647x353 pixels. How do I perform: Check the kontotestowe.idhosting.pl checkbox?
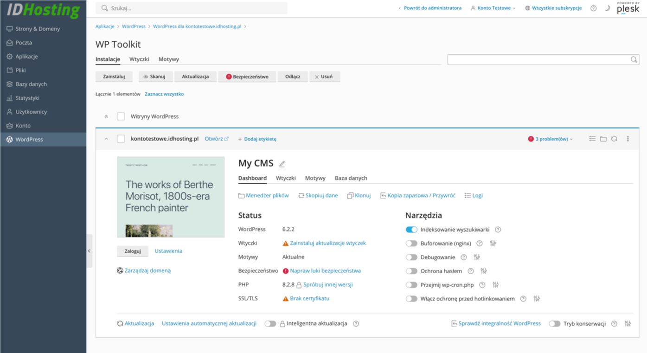pos(121,139)
